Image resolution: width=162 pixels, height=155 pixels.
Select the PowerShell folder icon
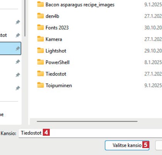click(40, 62)
